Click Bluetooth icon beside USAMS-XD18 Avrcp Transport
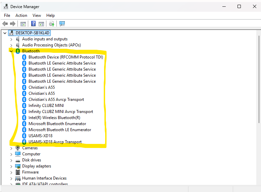This screenshot has width=261, height=192. 24,142
